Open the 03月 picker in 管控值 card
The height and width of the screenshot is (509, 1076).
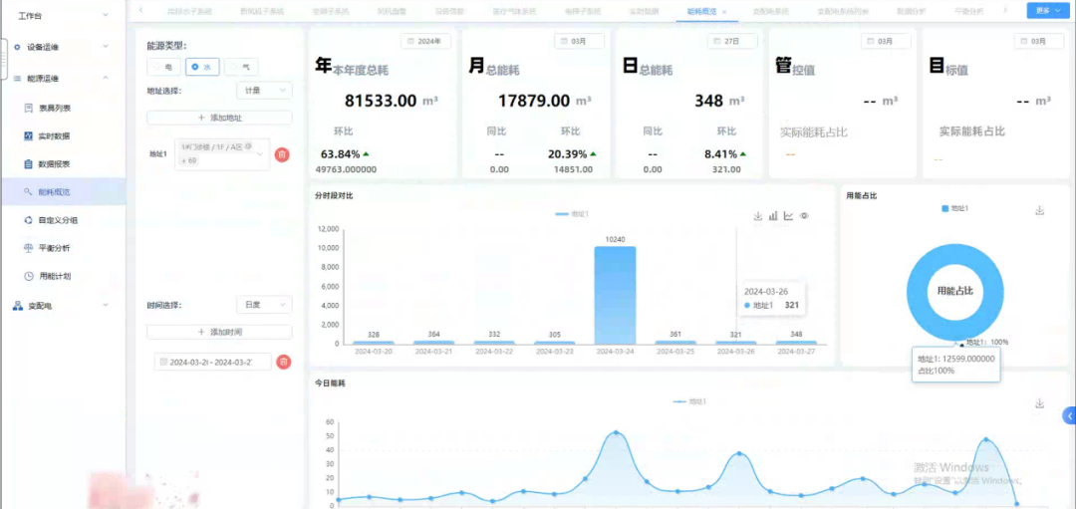886,41
